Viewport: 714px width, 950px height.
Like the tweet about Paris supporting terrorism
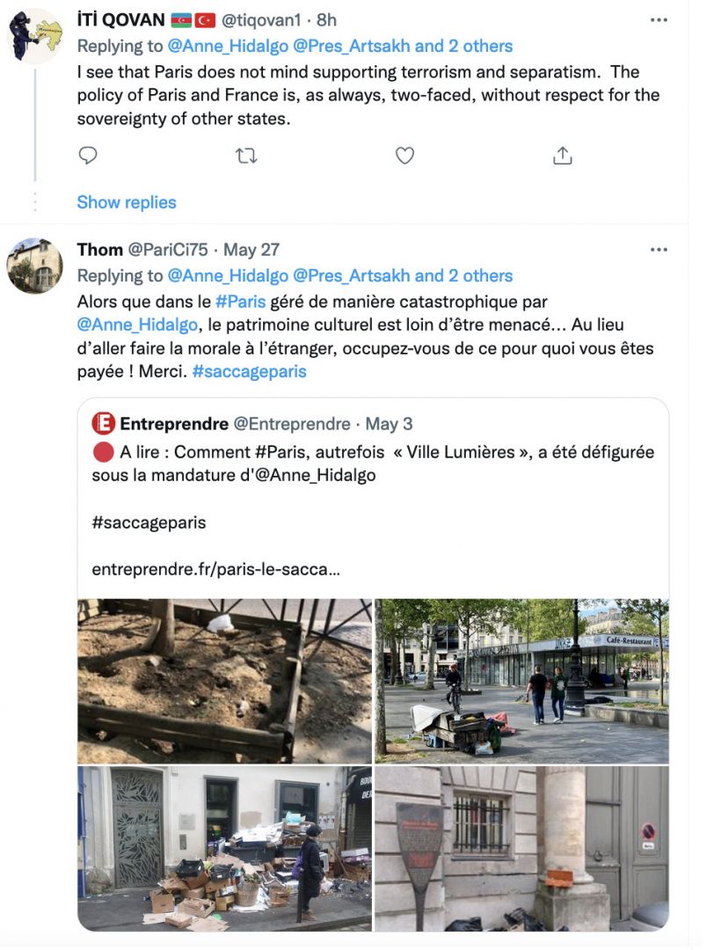404,156
